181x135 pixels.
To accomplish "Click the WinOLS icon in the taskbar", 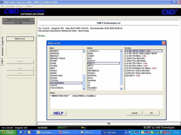I will click(x=68, y=132).
